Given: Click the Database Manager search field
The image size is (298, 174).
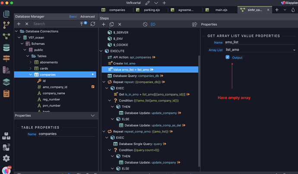Looking at the screenshot, I should pos(54,24).
